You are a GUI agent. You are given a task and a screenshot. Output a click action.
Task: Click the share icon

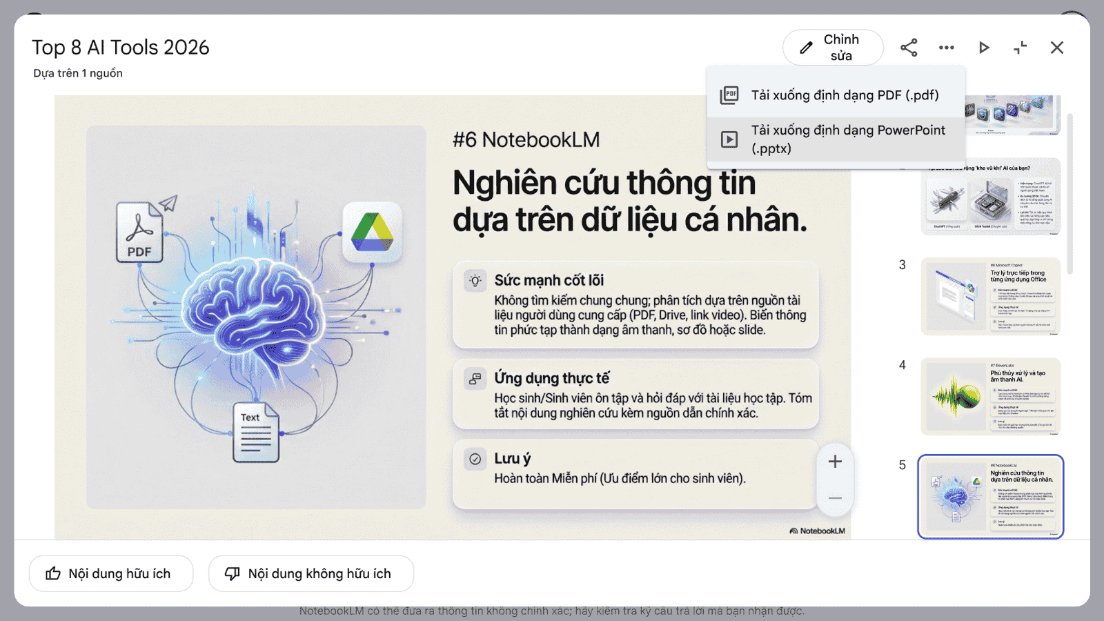(909, 48)
